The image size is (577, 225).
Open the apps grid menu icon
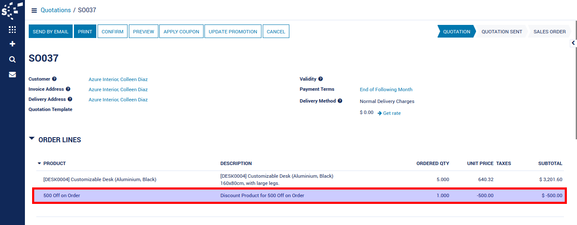click(x=12, y=30)
